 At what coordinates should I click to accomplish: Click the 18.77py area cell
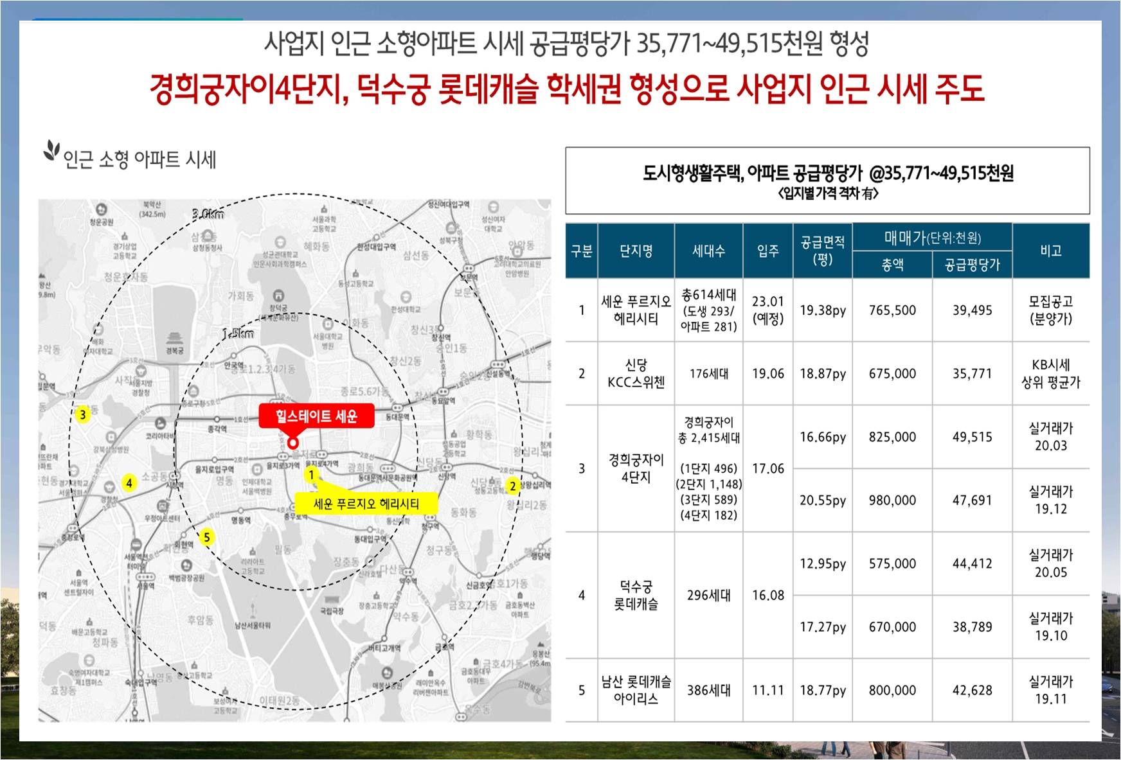point(823,691)
